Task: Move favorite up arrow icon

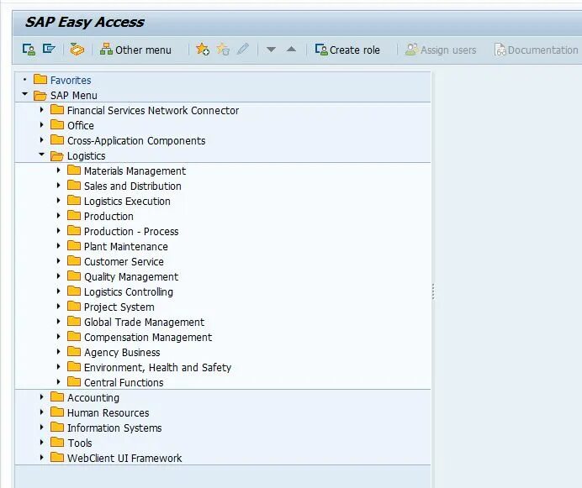Action: coord(291,49)
